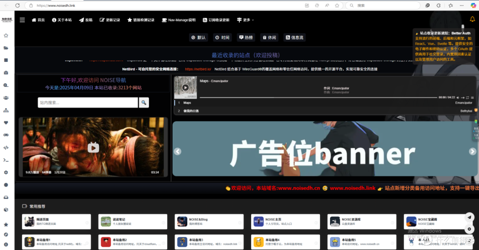
Task: Open the NOISE主页 card
Action: point(286,222)
